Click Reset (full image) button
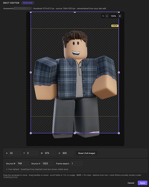Image resolution: width=149 pixels, height=187 pixels. 87,153
